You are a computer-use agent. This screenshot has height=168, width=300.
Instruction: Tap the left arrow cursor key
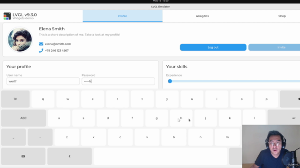pos(69,156)
